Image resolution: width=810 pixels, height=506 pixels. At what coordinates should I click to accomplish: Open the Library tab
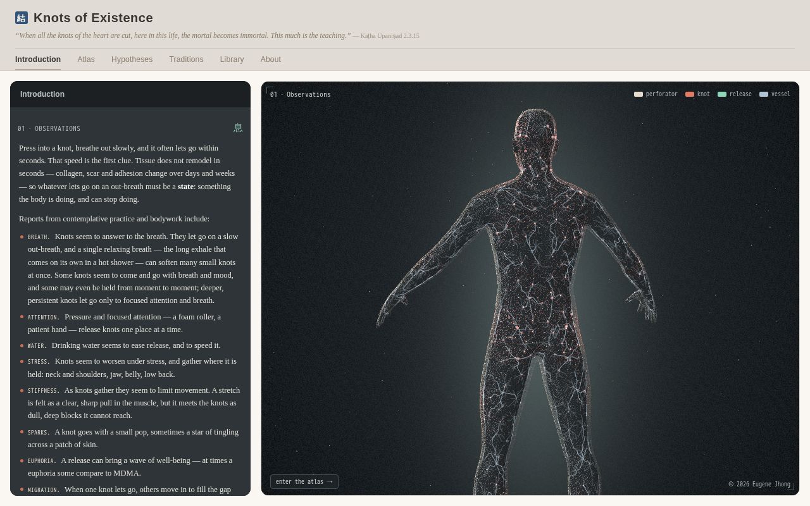[232, 59]
